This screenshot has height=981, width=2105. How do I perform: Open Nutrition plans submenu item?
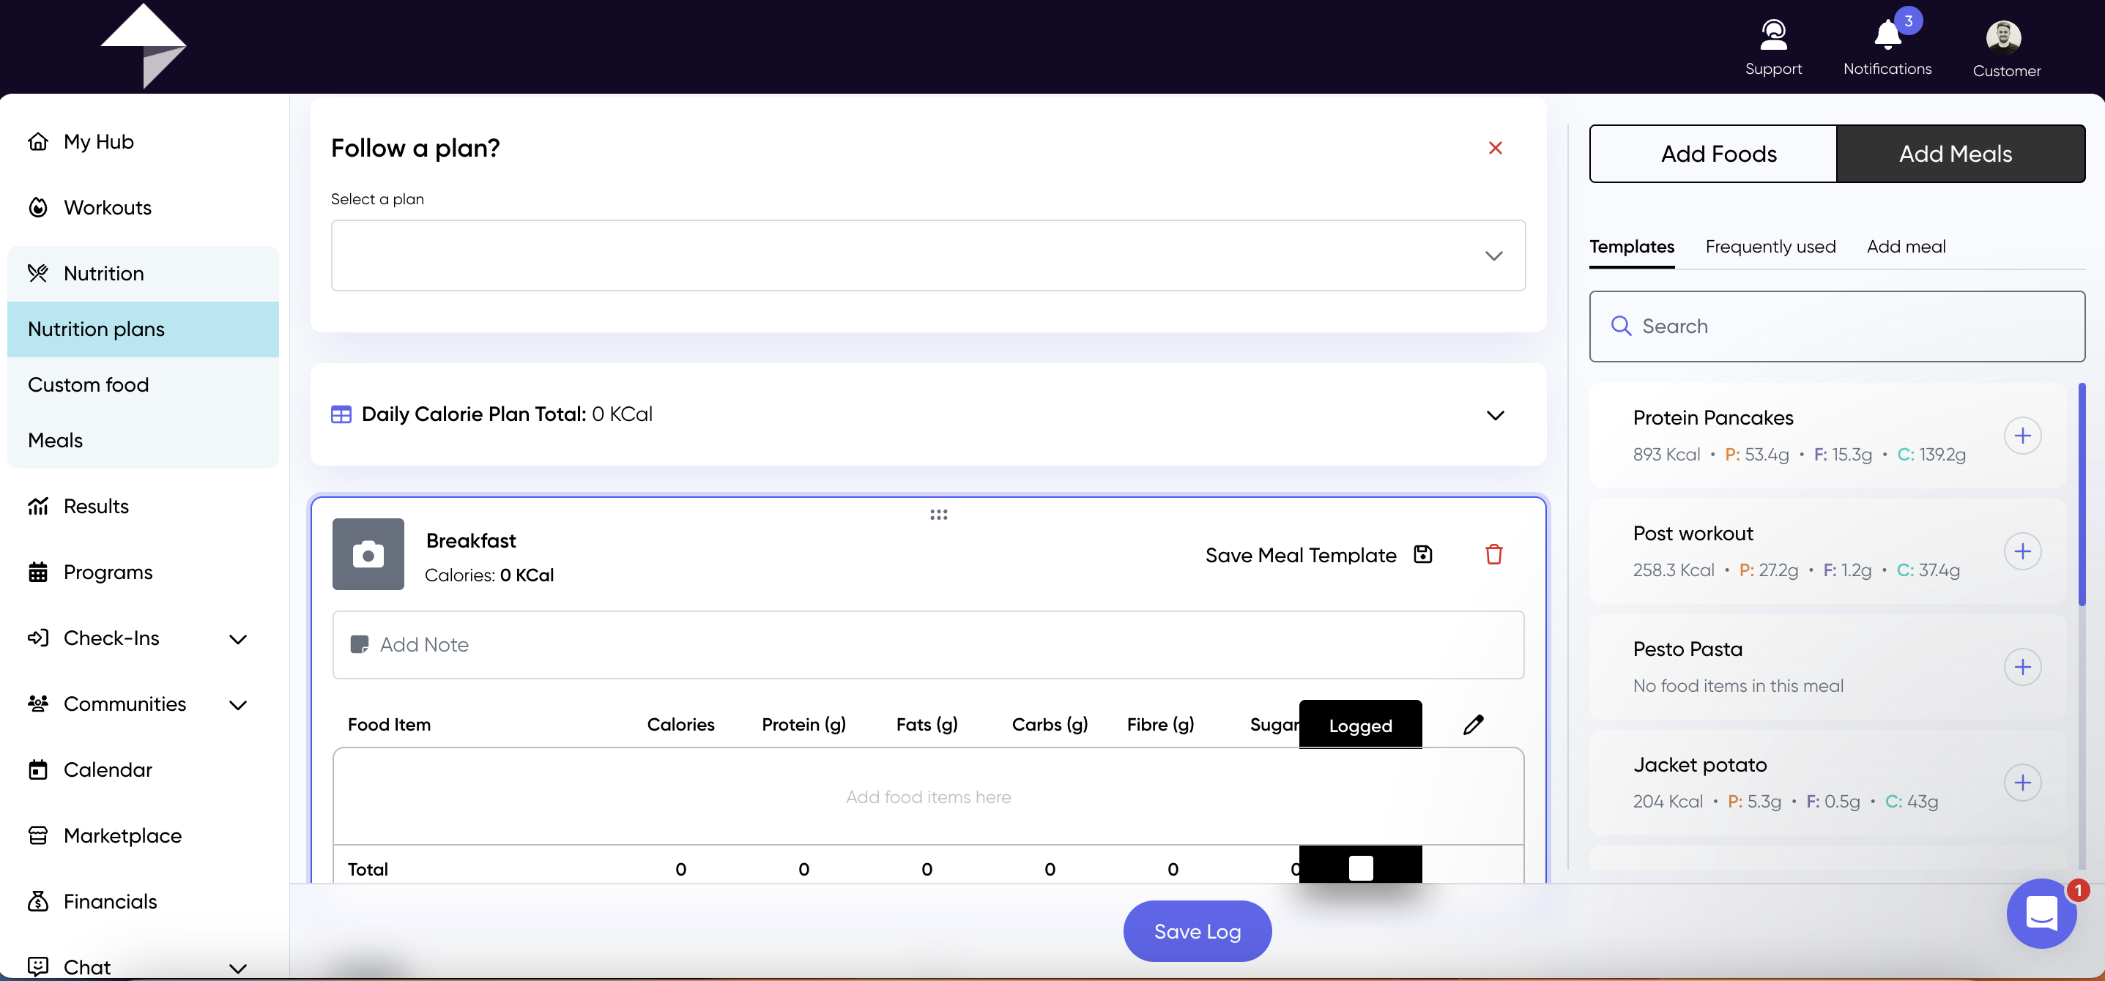pos(143,329)
